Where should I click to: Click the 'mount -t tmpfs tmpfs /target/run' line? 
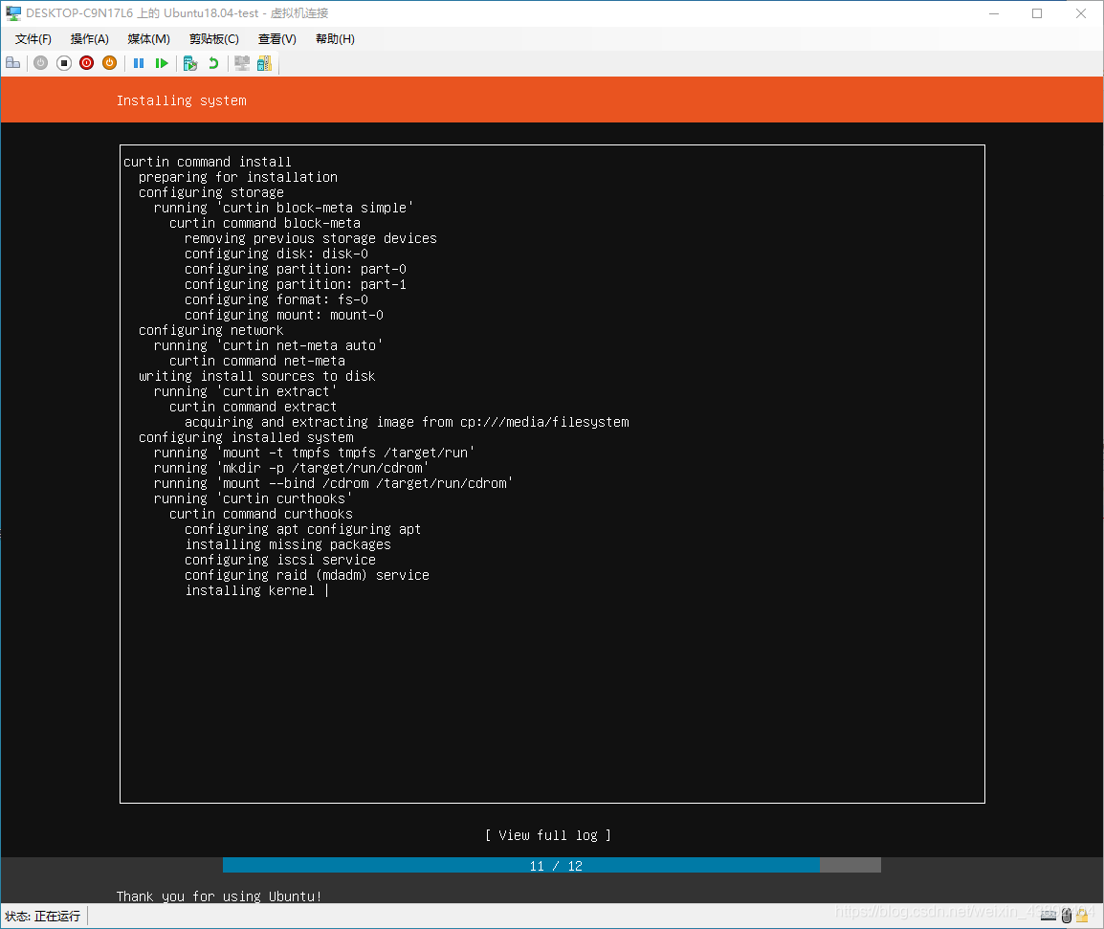[x=314, y=453]
